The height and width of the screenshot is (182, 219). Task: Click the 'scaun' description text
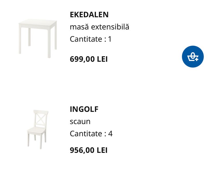point(80,121)
